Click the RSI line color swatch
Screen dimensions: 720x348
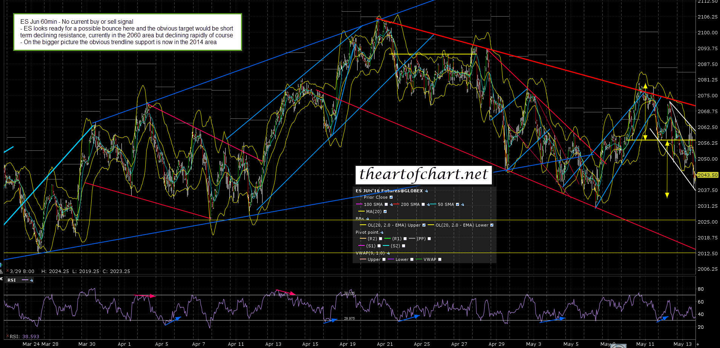[x=25, y=280]
